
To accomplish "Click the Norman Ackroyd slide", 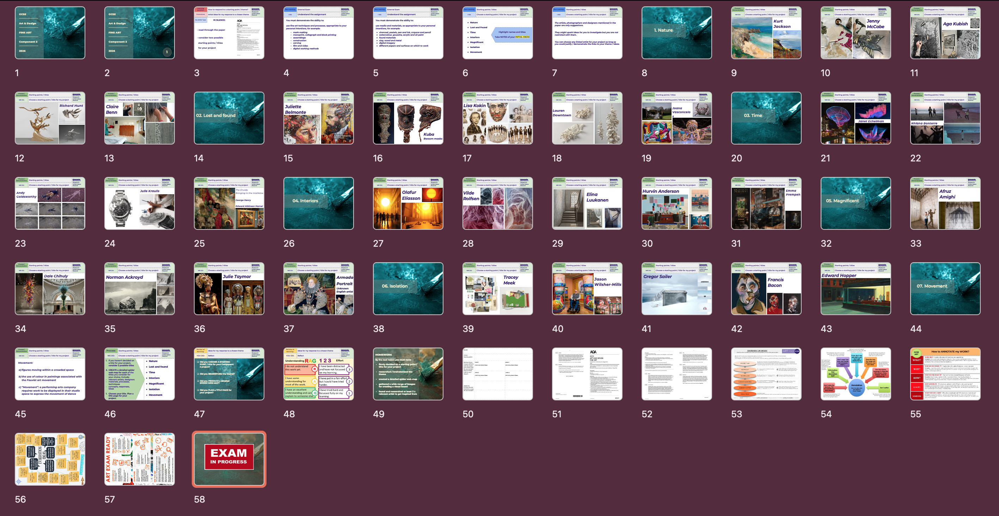I will [140, 289].
